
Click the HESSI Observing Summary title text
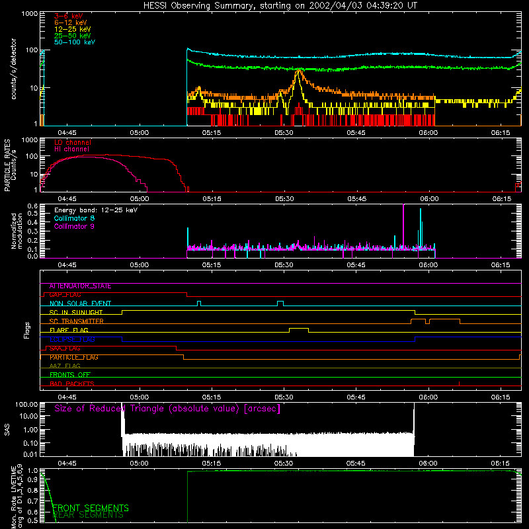coord(280,6)
